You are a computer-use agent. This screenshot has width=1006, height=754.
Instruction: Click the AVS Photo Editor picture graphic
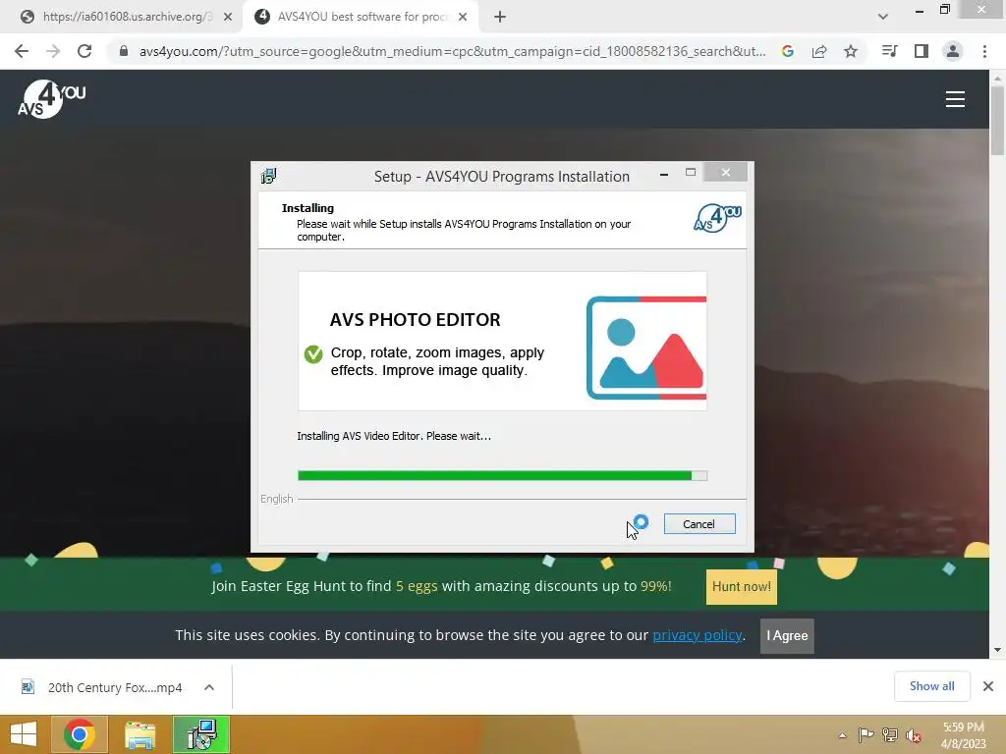[646, 348]
